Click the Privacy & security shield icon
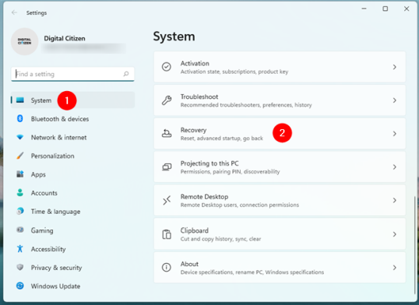The image size is (419, 305). pyautogui.click(x=20, y=267)
